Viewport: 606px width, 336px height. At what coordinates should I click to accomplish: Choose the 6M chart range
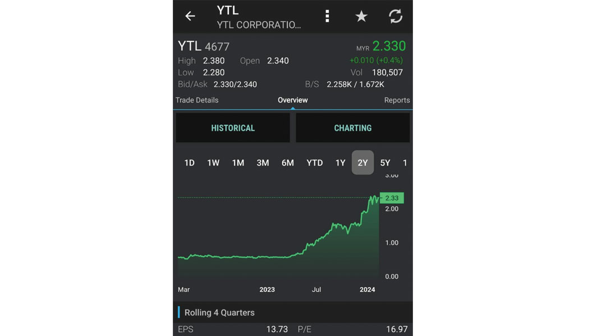coord(287,163)
